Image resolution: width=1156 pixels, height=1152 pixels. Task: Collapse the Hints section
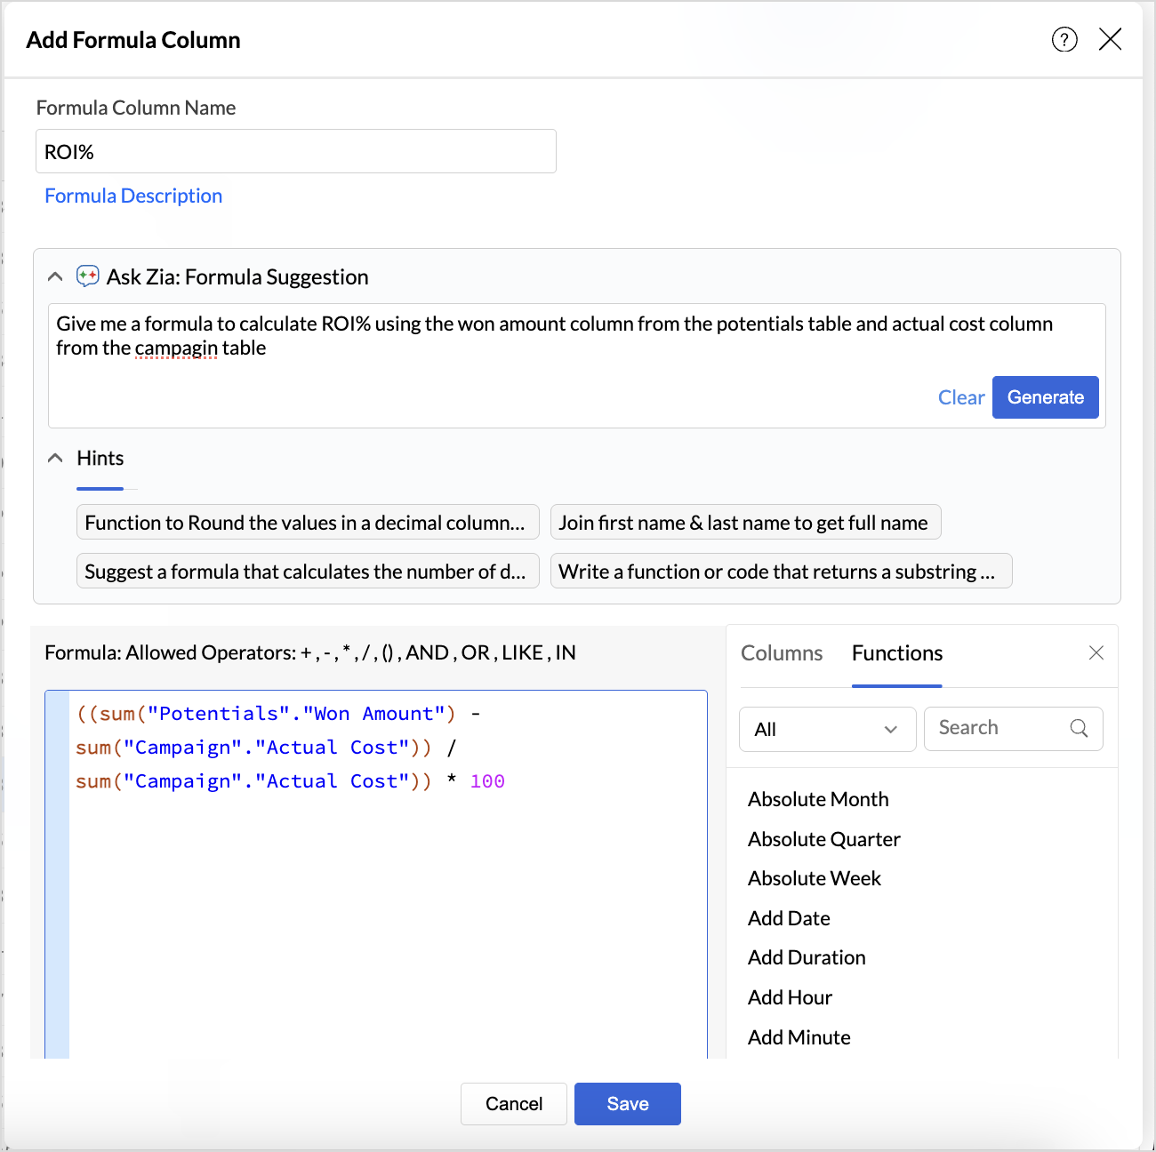(x=55, y=458)
